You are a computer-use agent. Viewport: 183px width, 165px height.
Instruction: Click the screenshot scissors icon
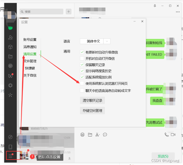(x=97, y=135)
